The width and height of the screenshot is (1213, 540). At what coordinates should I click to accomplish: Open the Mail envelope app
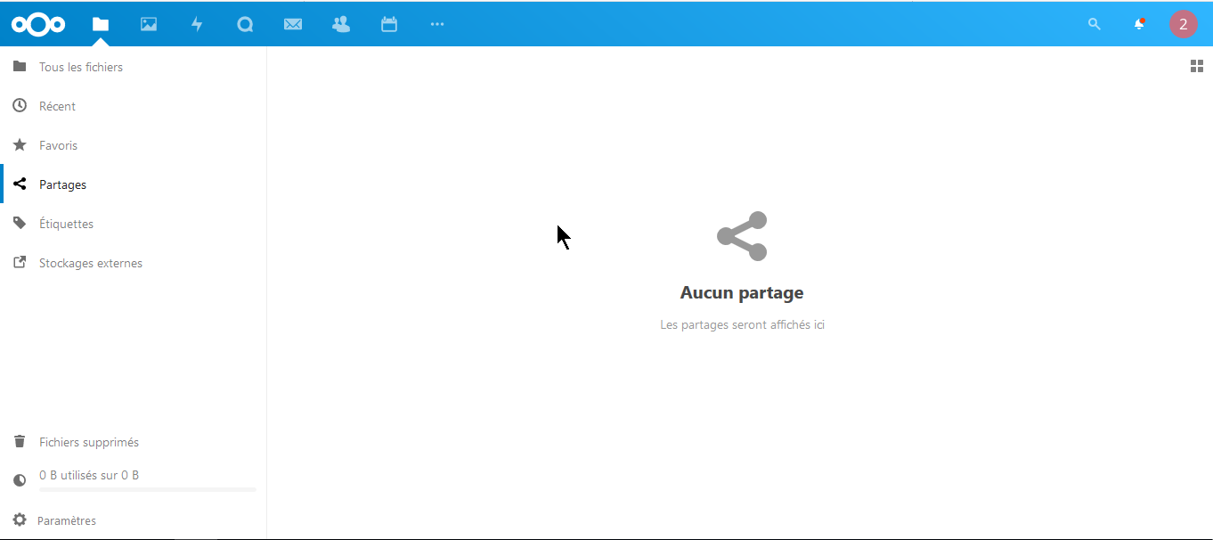293,24
